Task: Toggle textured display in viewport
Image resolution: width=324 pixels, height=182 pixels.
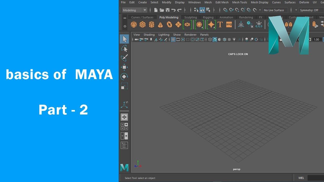Action: [229, 39]
